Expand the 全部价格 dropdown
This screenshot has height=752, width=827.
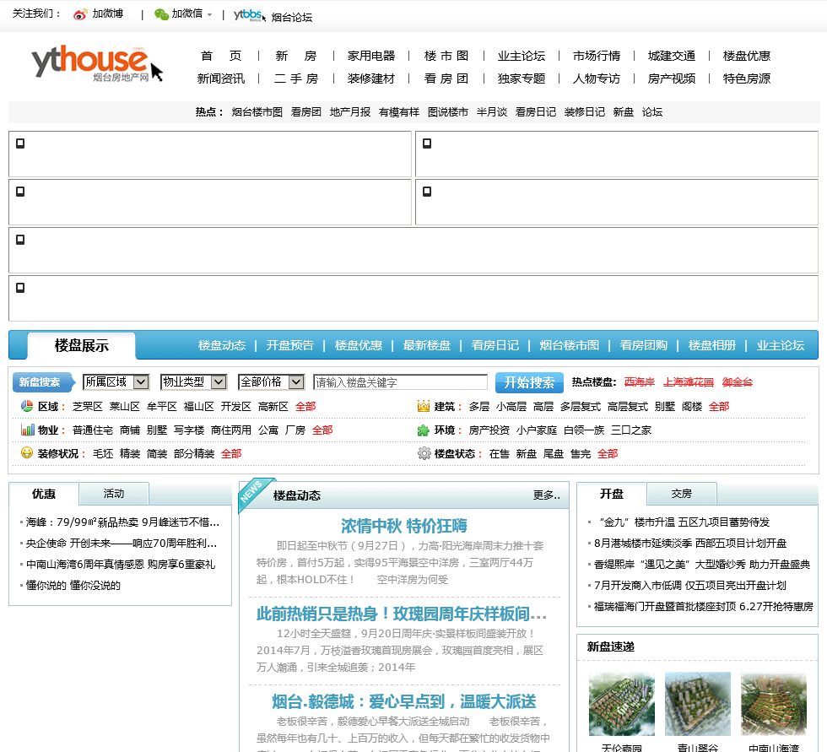click(x=272, y=382)
